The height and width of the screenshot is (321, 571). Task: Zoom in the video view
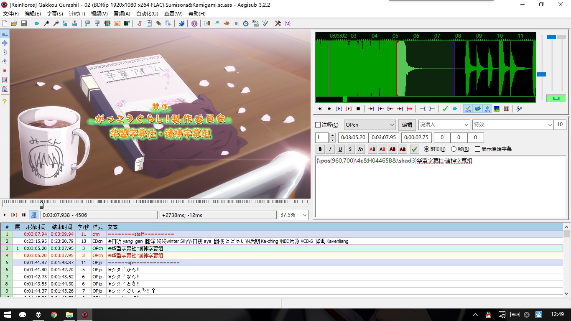(x=46, y=23)
